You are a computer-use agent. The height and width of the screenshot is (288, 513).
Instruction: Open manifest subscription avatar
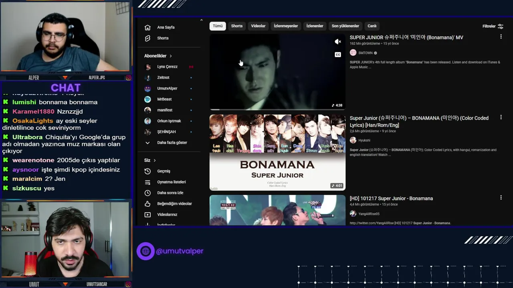point(148,110)
